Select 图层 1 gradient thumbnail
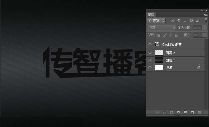The width and height of the screenshot is (209, 127). 159,60
